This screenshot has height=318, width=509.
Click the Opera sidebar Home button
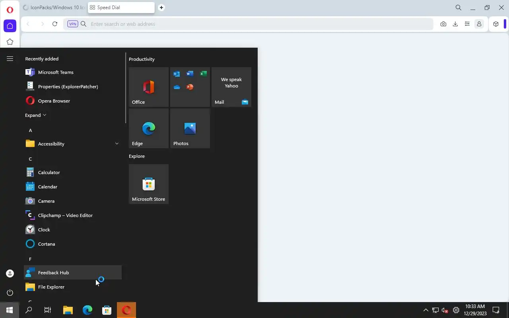coord(10,26)
